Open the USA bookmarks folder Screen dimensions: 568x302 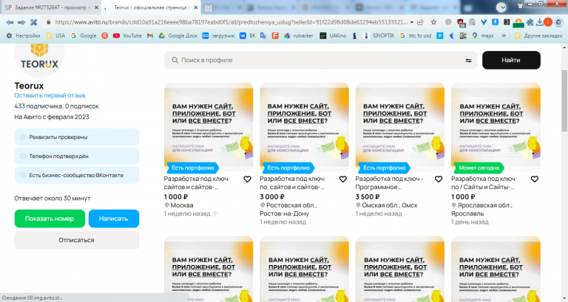coord(55,35)
